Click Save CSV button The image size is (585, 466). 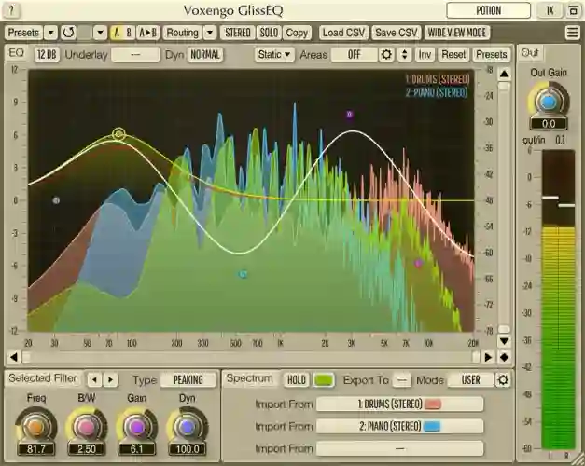point(397,33)
